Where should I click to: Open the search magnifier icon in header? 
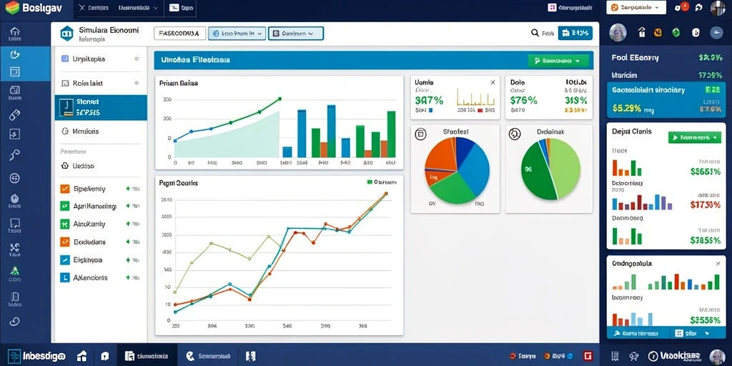(x=535, y=33)
